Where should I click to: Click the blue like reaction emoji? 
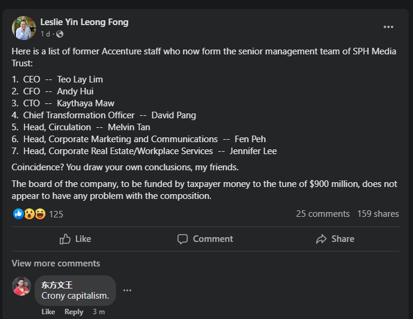(x=19, y=214)
